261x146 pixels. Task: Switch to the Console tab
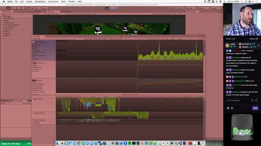click(20, 101)
